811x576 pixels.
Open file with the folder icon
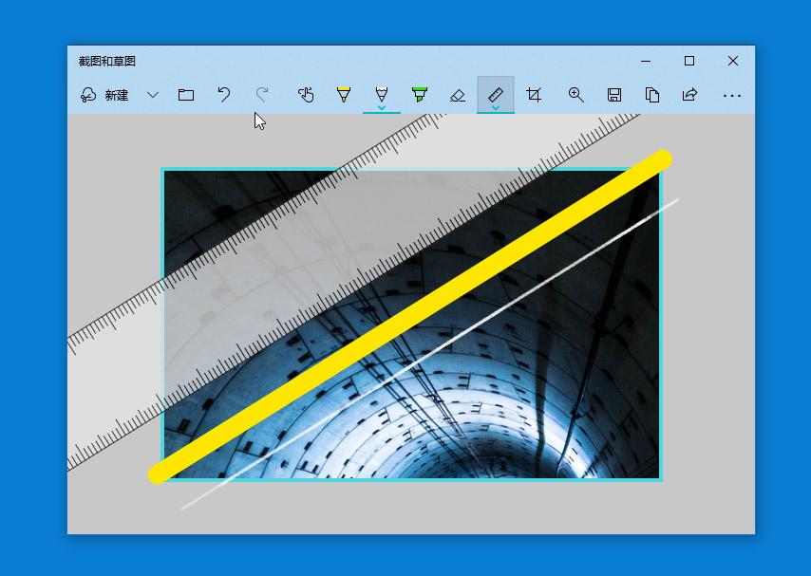(186, 95)
